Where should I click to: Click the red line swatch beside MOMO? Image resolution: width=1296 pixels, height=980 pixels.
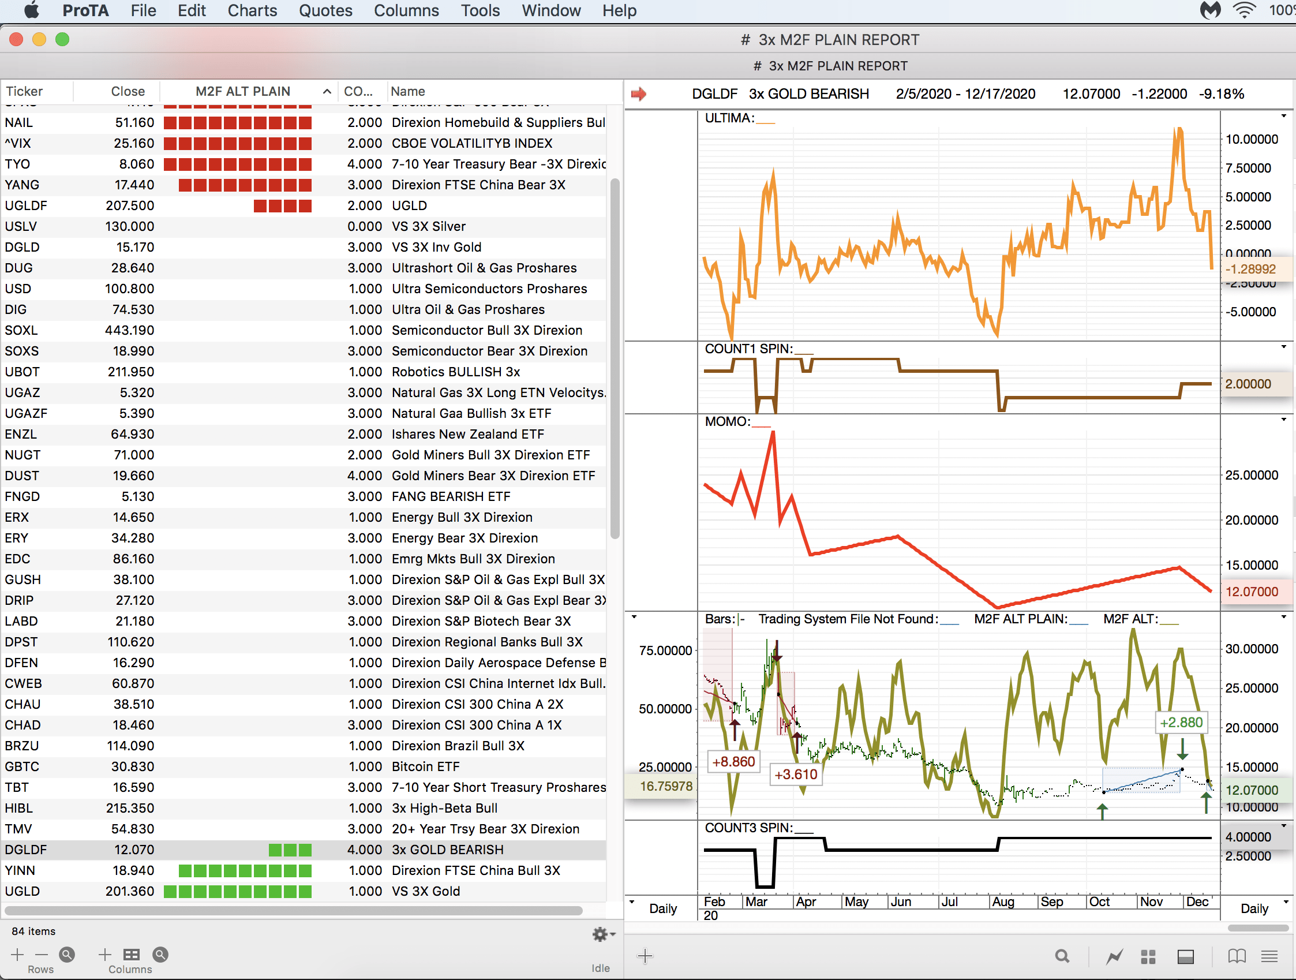(762, 426)
